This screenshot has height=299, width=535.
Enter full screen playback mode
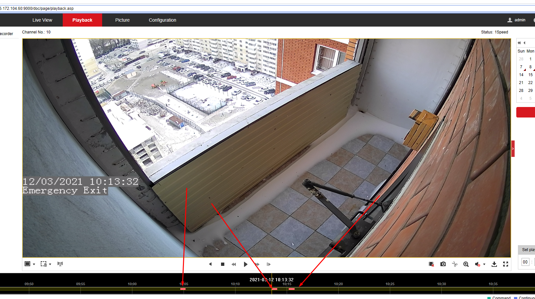pyautogui.click(x=505, y=264)
